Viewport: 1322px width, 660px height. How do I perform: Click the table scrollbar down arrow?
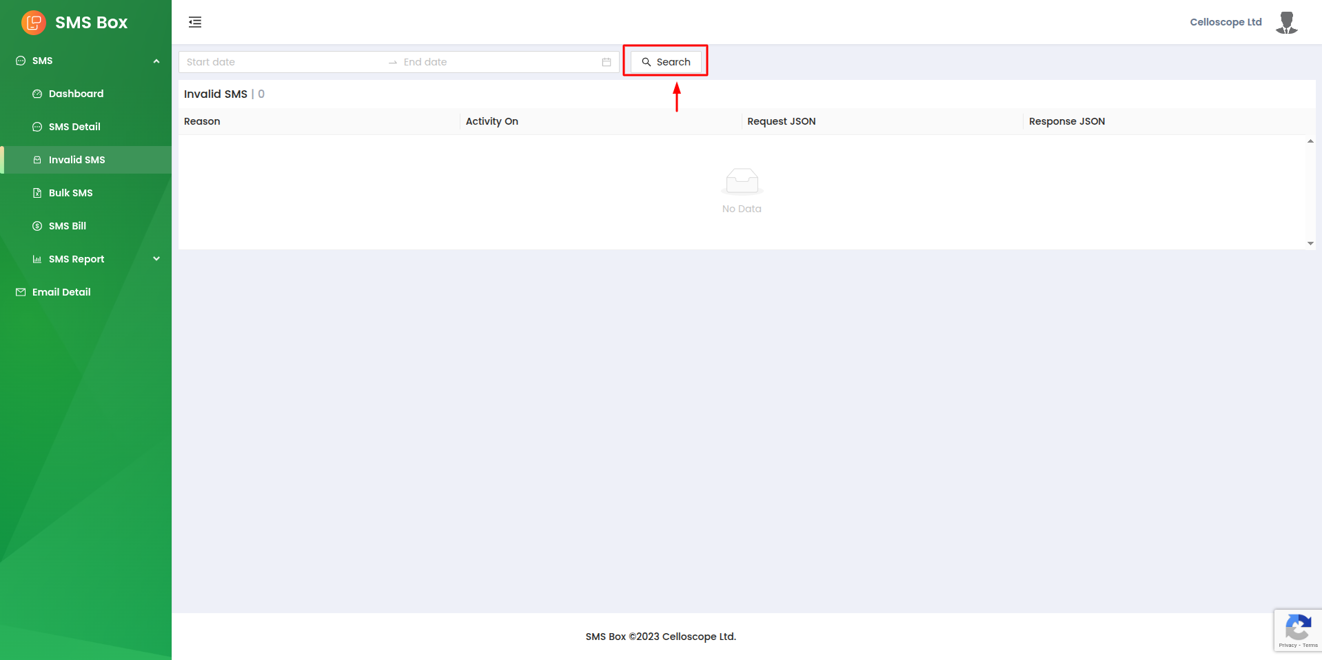click(x=1310, y=243)
